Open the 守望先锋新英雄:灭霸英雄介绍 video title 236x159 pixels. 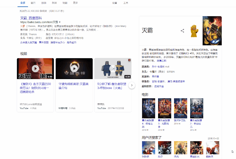[74, 86]
